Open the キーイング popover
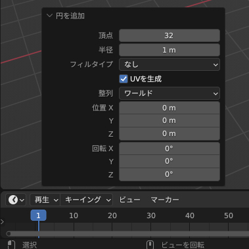Viewport: 249px width, 249px height. (x=87, y=200)
